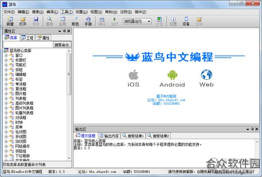Expand the 标题栏 tree node

[x=6, y=60]
